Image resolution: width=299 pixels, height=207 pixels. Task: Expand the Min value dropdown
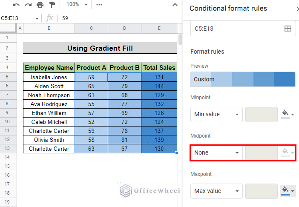tap(216, 115)
